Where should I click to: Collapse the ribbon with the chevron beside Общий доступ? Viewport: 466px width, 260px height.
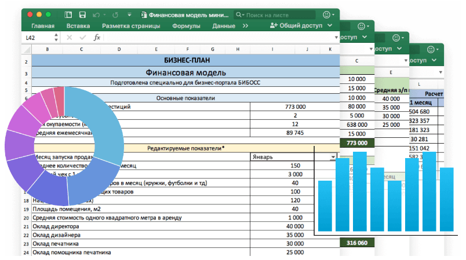coord(330,25)
